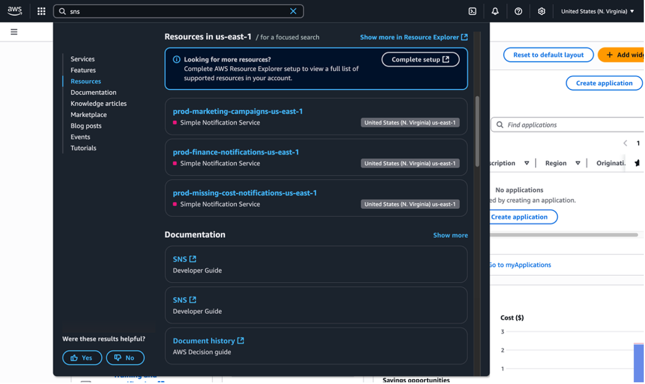Screen dimensions: 645x384
Task: Click the Complete setup button
Action: pos(420,59)
